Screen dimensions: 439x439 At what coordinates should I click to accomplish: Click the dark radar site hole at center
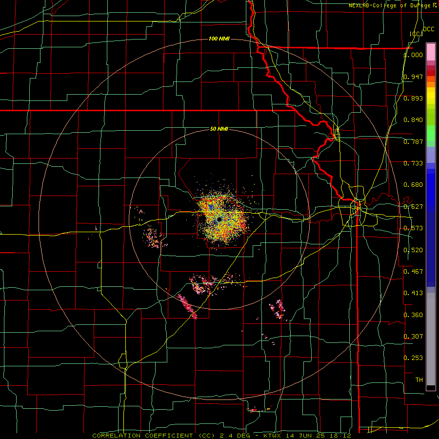click(x=219, y=219)
